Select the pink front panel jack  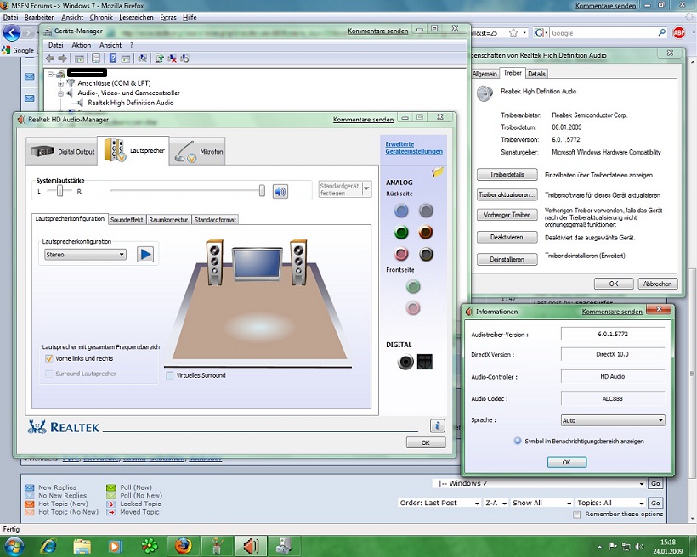[x=413, y=308]
